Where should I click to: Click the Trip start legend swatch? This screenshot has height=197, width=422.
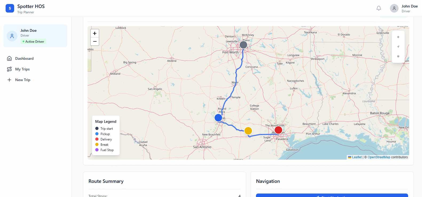(x=97, y=128)
